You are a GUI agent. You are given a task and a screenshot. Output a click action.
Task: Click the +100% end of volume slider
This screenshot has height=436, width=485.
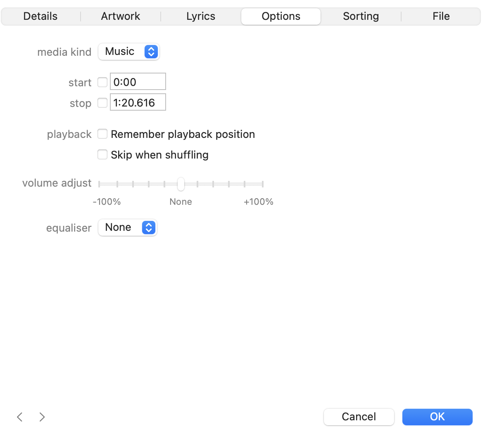[x=262, y=184]
